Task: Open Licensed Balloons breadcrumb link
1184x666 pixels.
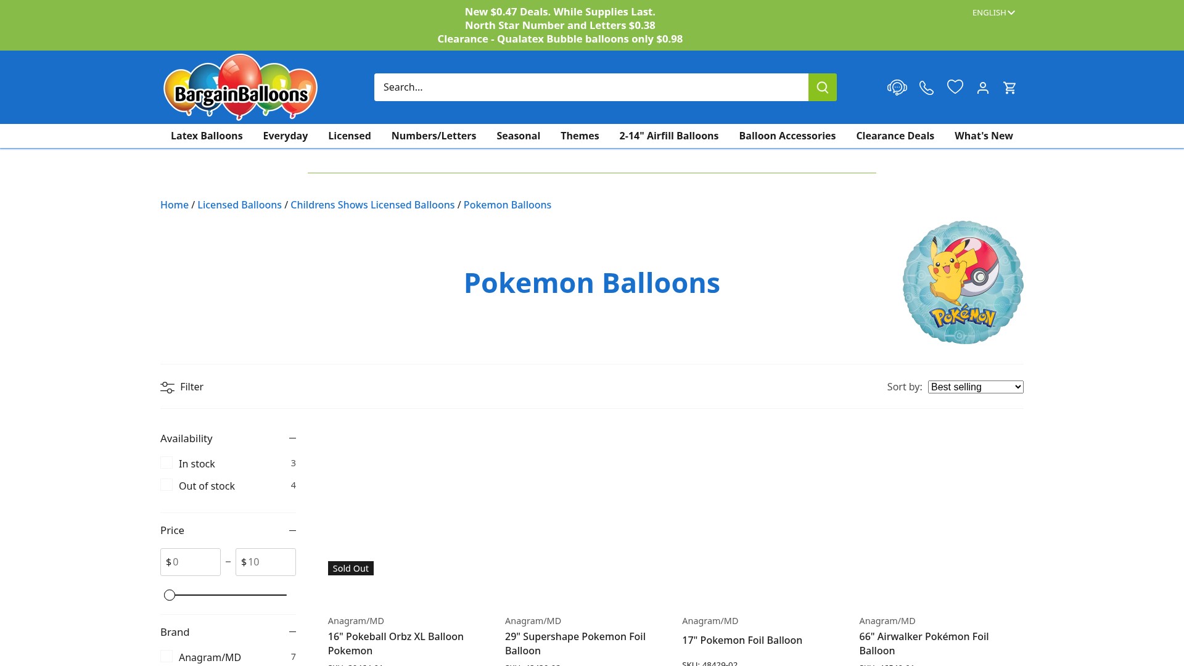Action: point(239,205)
